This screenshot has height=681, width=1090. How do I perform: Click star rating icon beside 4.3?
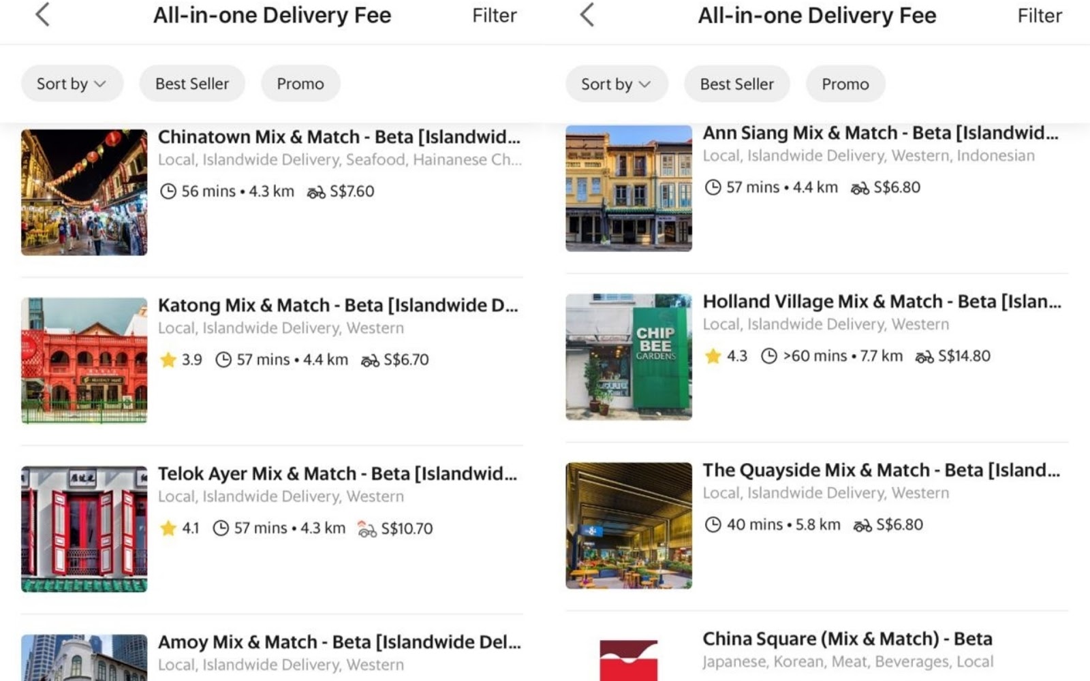713,355
